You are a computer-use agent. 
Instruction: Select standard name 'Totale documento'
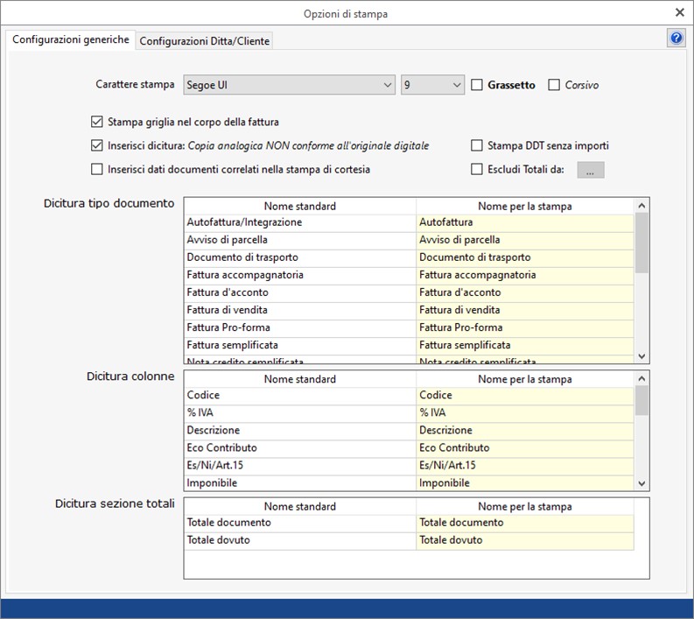pos(300,523)
